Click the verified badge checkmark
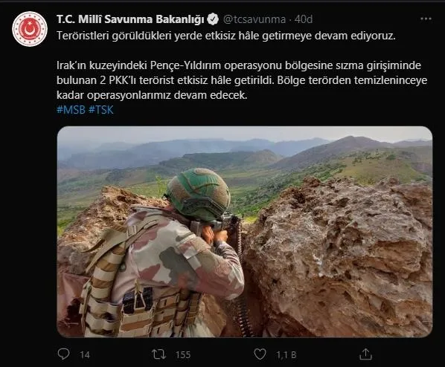 coord(213,19)
